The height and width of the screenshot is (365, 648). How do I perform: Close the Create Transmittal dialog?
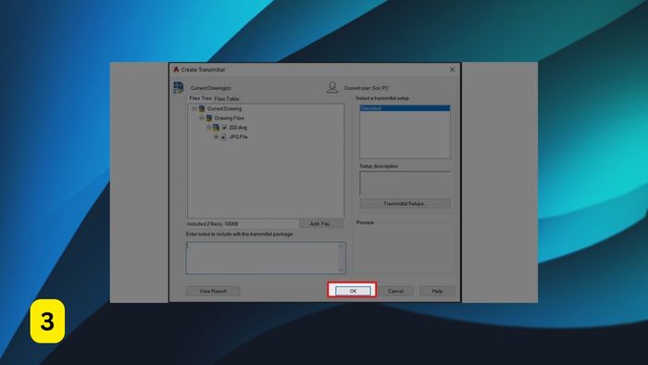click(452, 69)
